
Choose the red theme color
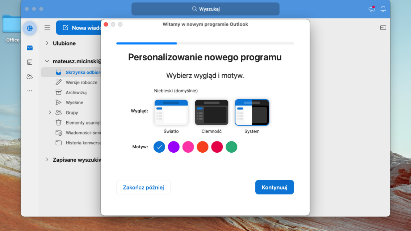click(x=217, y=147)
